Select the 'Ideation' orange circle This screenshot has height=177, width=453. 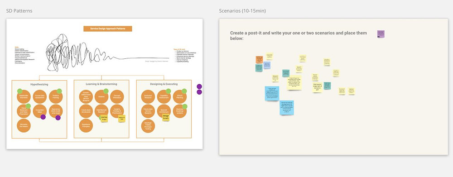[x=101, y=97]
